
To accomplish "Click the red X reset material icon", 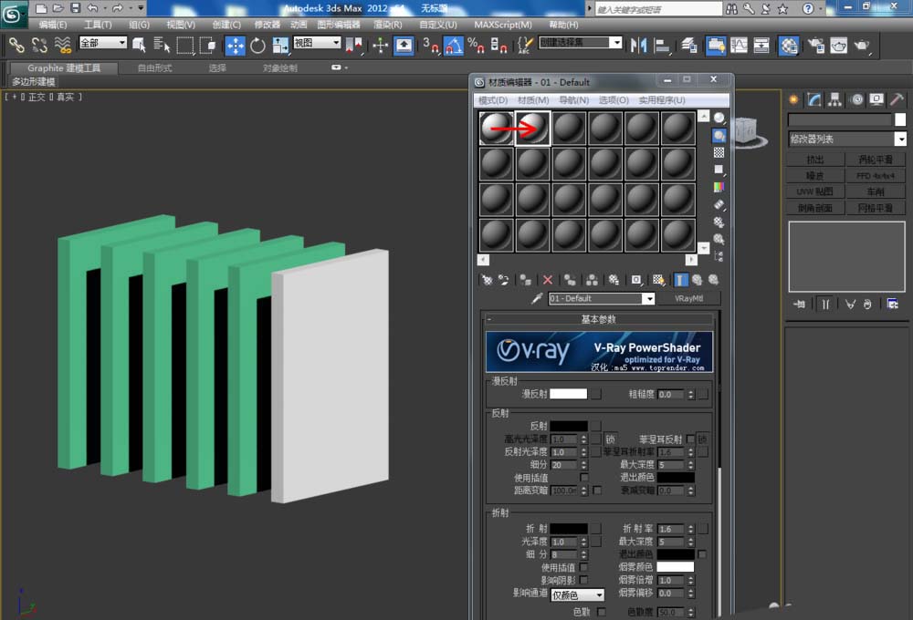I will pyautogui.click(x=548, y=280).
